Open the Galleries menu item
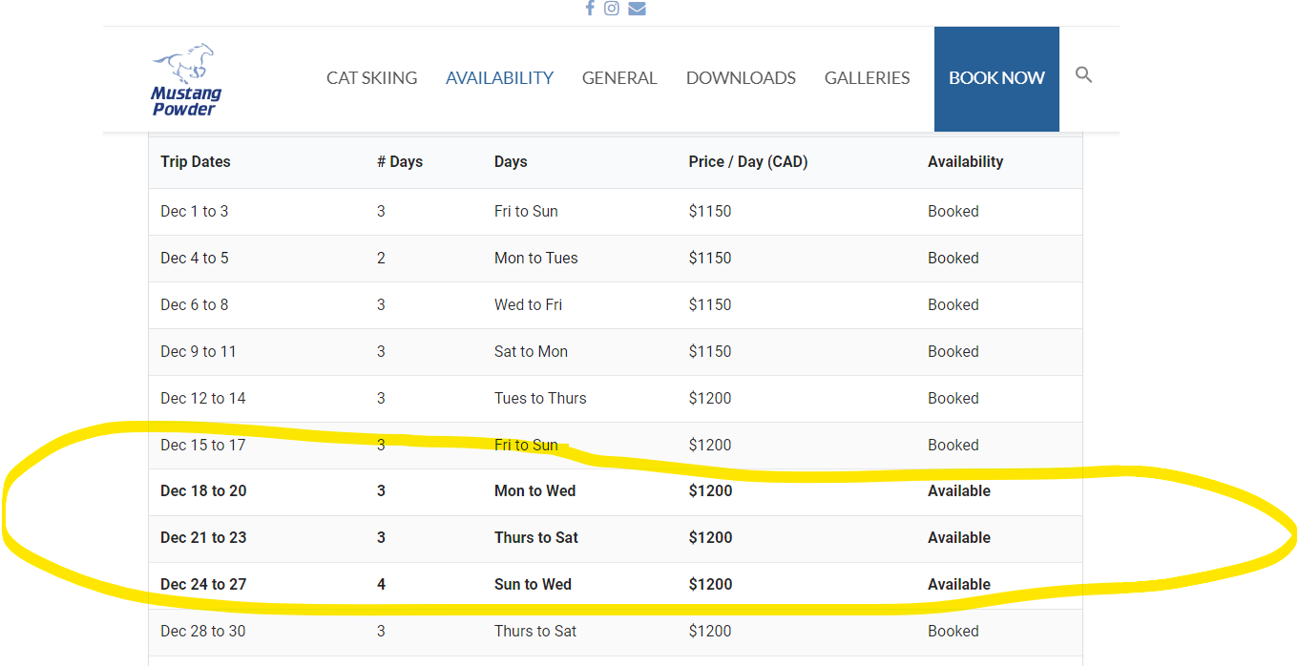1299x666 pixels. tap(867, 78)
